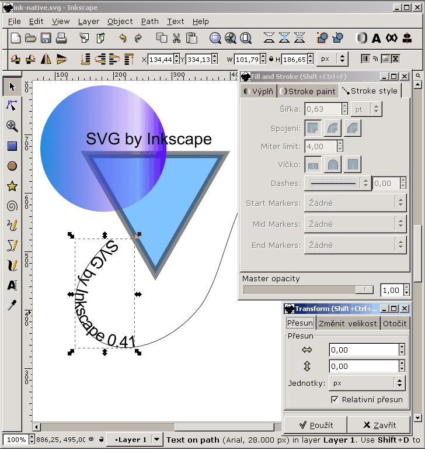Viewport: 425px width, 449px height.
Task: Click the Paste clipboard icon
Action: pyautogui.click(x=191, y=38)
